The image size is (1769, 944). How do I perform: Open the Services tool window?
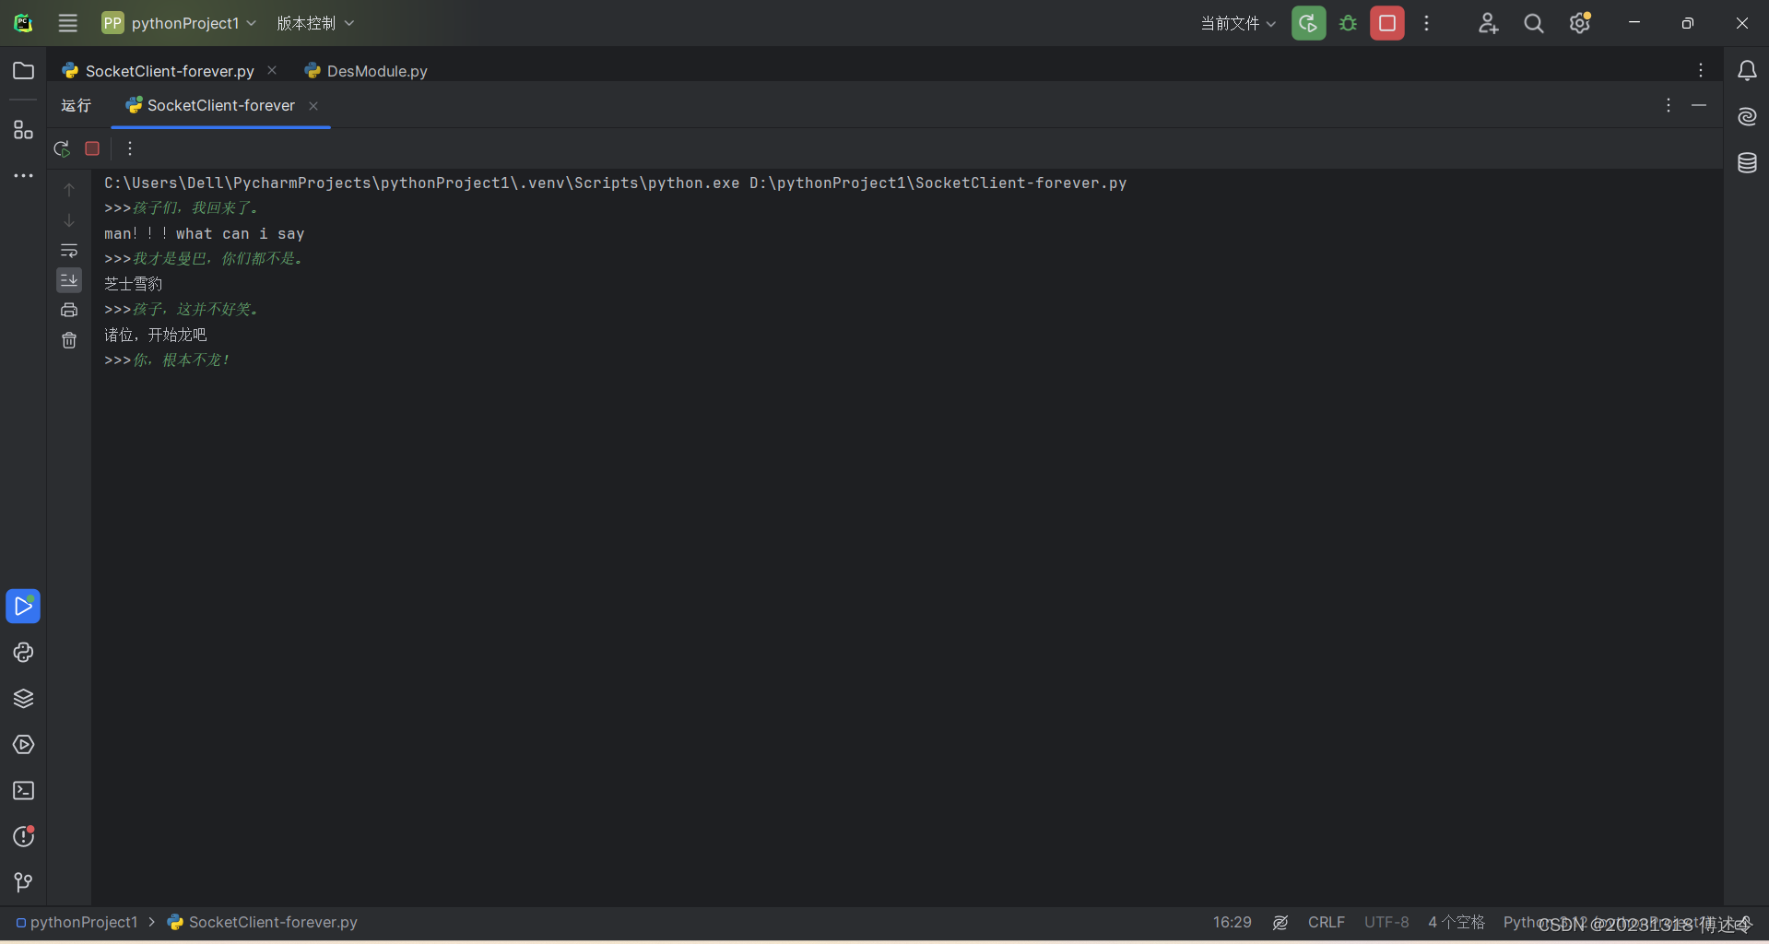coord(23,745)
